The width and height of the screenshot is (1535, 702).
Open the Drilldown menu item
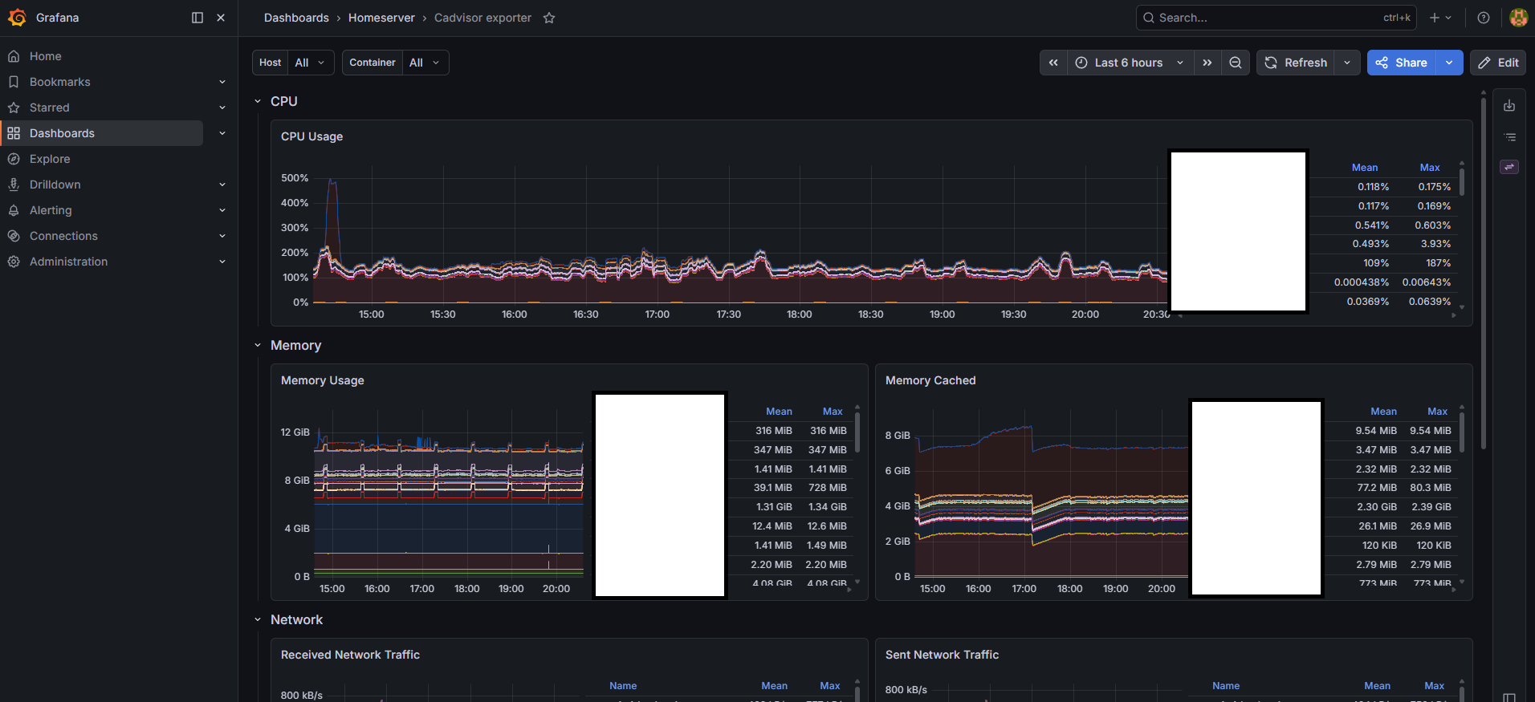pos(55,185)
